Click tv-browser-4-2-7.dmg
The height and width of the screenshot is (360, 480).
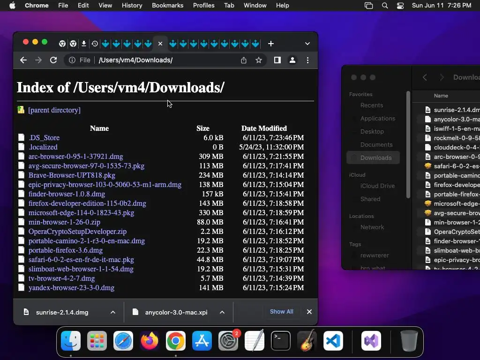pyautogui.click(x=61, y=278)
